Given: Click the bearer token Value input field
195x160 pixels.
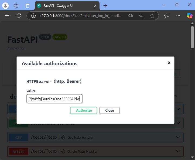Looking at the screenshot, I should (54, 99).
